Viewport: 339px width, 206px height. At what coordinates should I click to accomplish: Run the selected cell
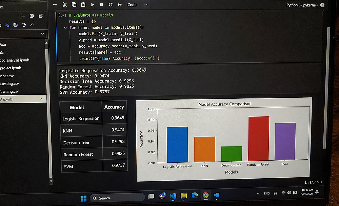(93, 4)
